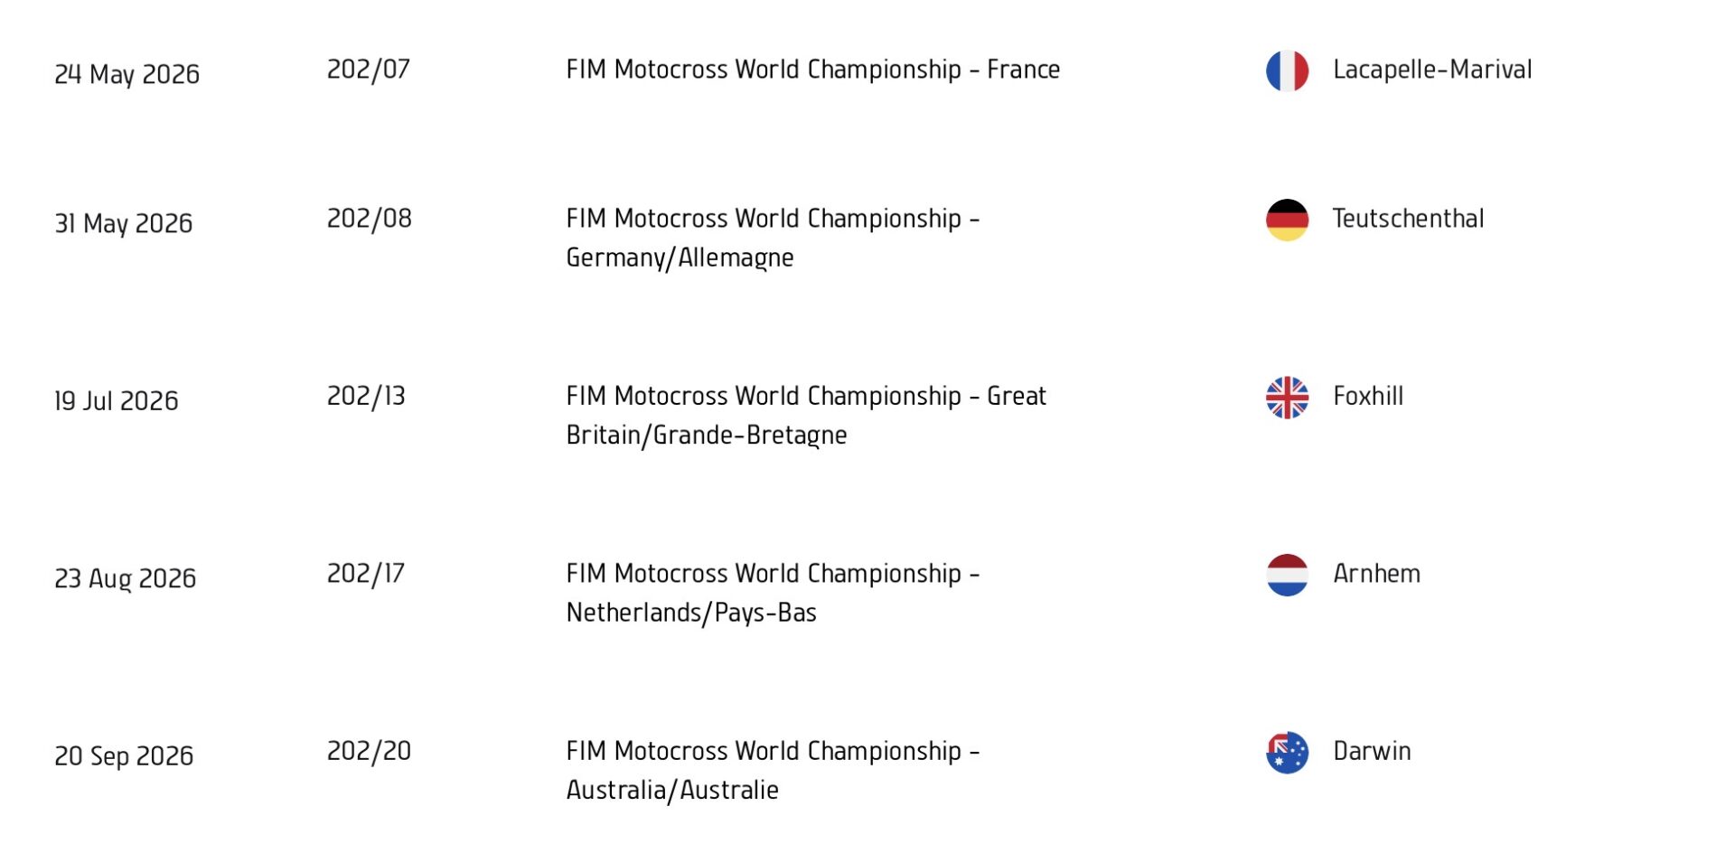Click event code 202/20

click(369, 751)
